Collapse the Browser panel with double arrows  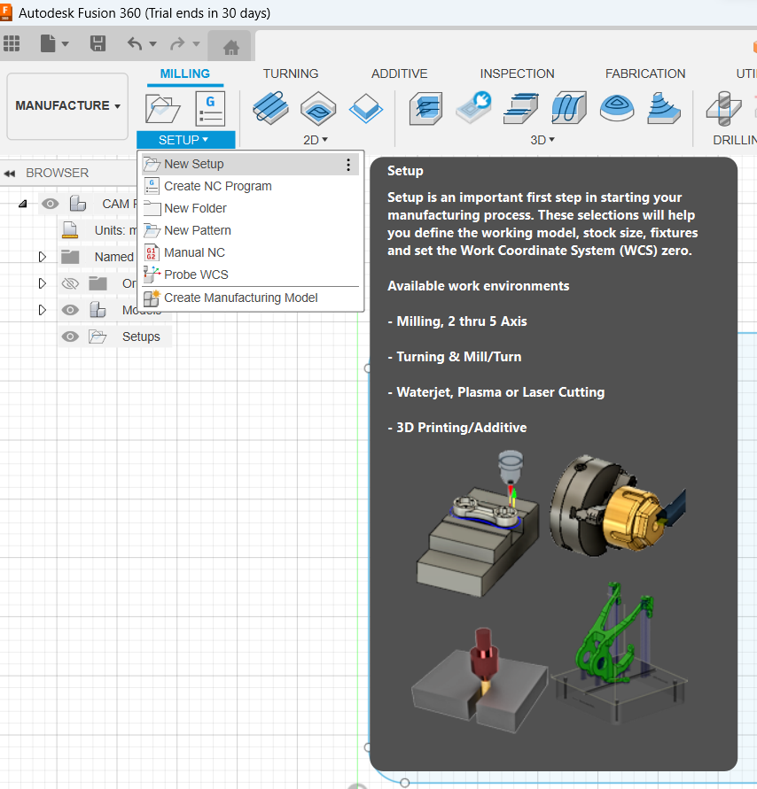click(x=10, y=174)
